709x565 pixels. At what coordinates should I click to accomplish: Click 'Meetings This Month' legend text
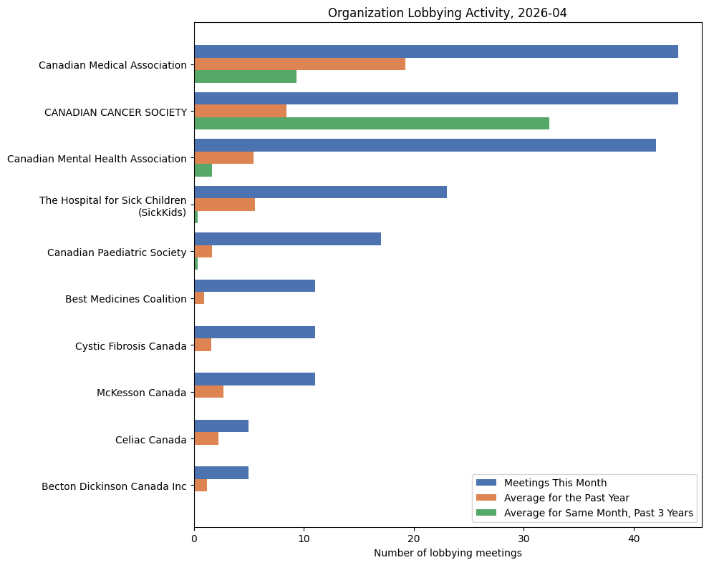click(555, 483)
